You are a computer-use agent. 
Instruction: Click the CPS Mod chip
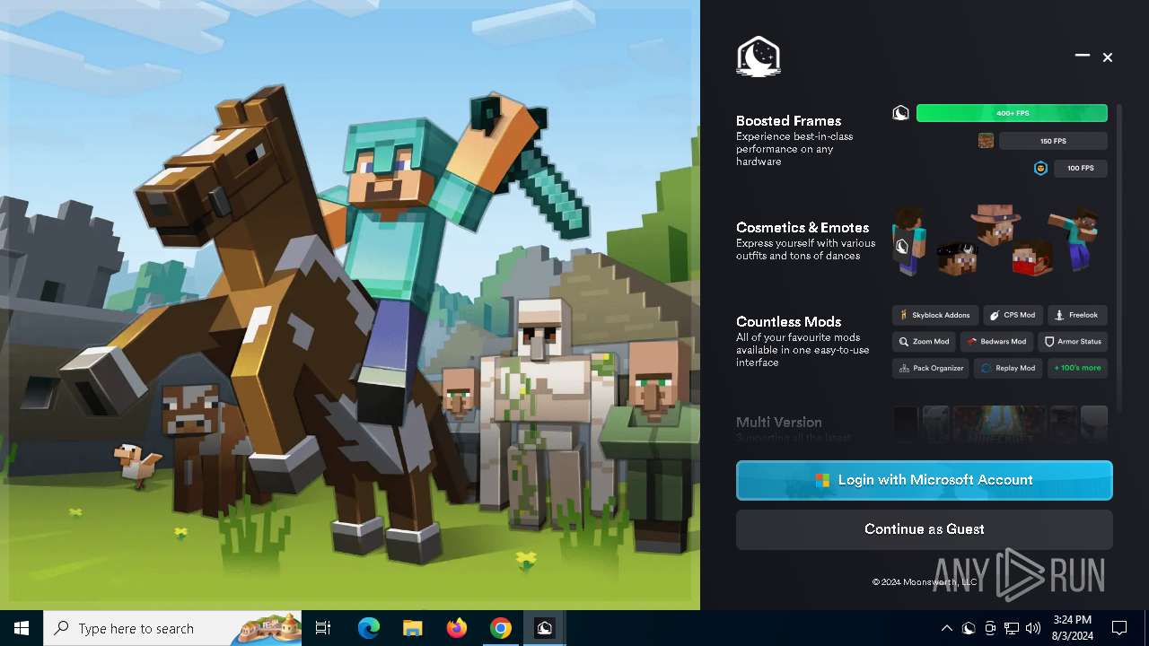pos(1013,315)
